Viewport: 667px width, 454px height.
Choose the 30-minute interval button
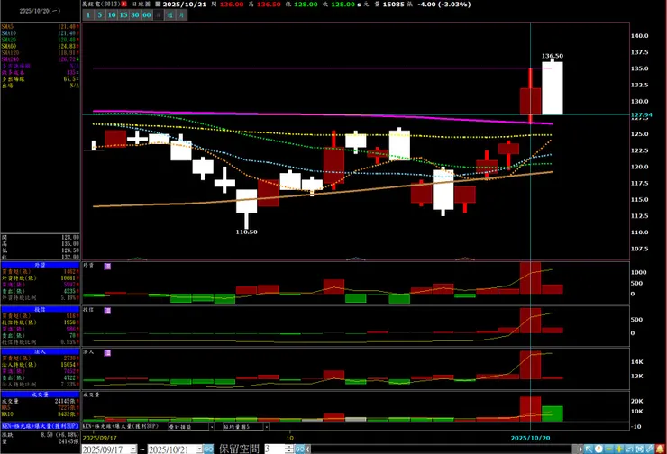(x=135, y=15)
